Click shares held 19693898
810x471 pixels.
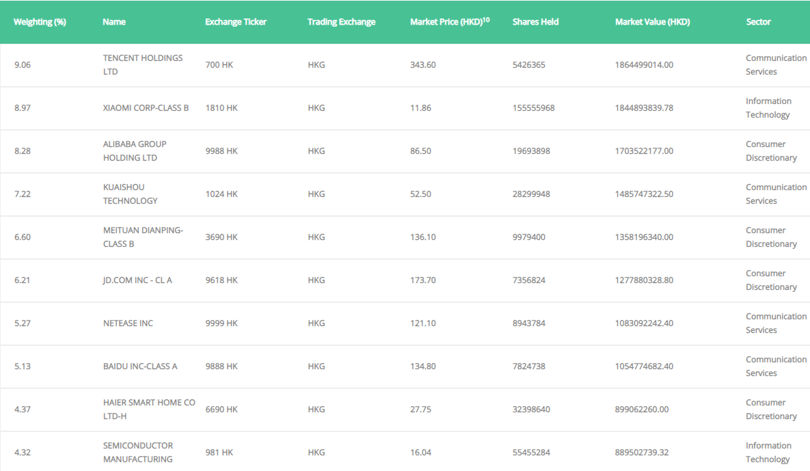coord(531,151)
